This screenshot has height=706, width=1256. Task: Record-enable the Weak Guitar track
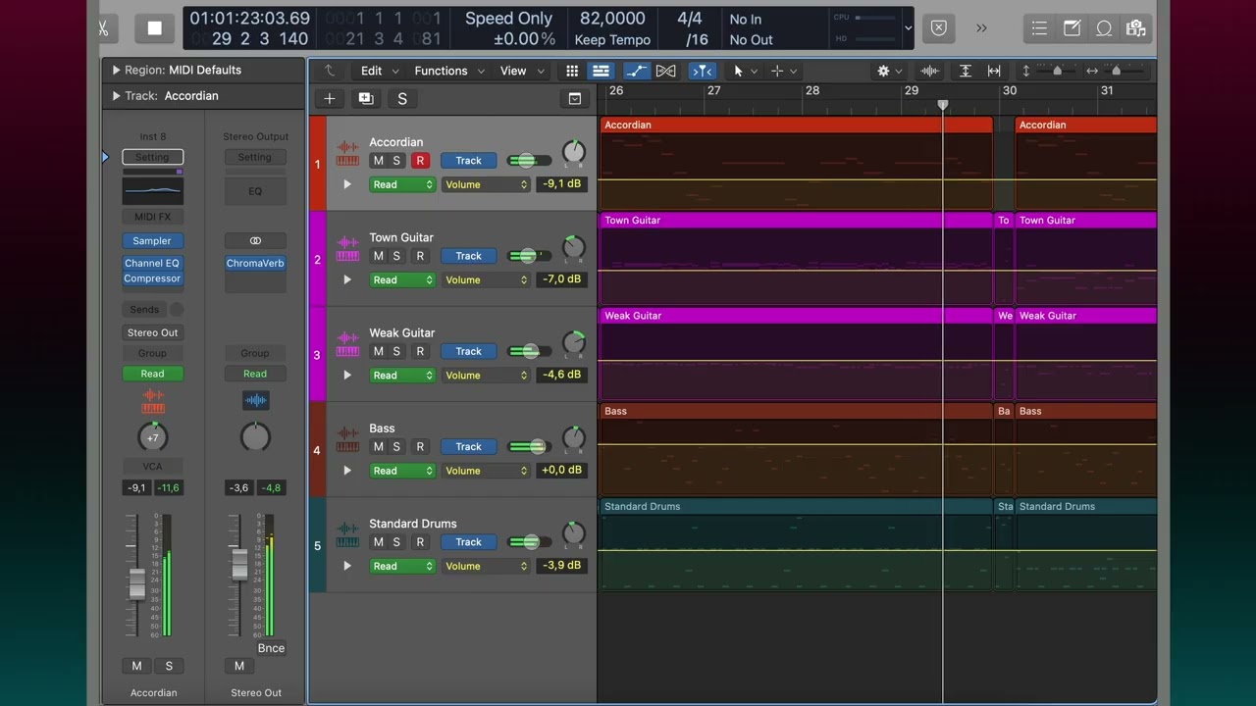[x=420, y=351]
